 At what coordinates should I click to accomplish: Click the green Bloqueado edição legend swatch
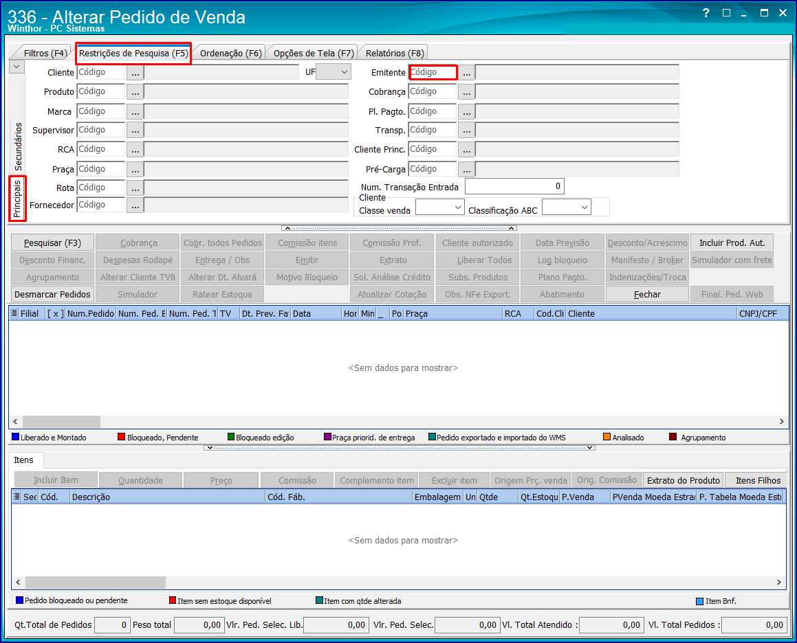231,437
